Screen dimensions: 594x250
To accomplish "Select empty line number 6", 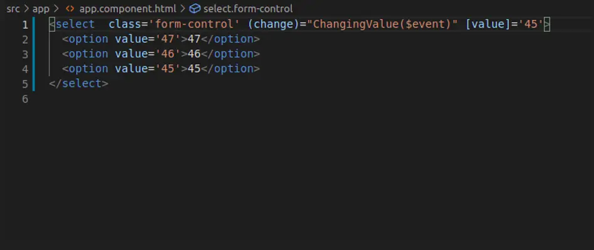I will click(25, 99).
